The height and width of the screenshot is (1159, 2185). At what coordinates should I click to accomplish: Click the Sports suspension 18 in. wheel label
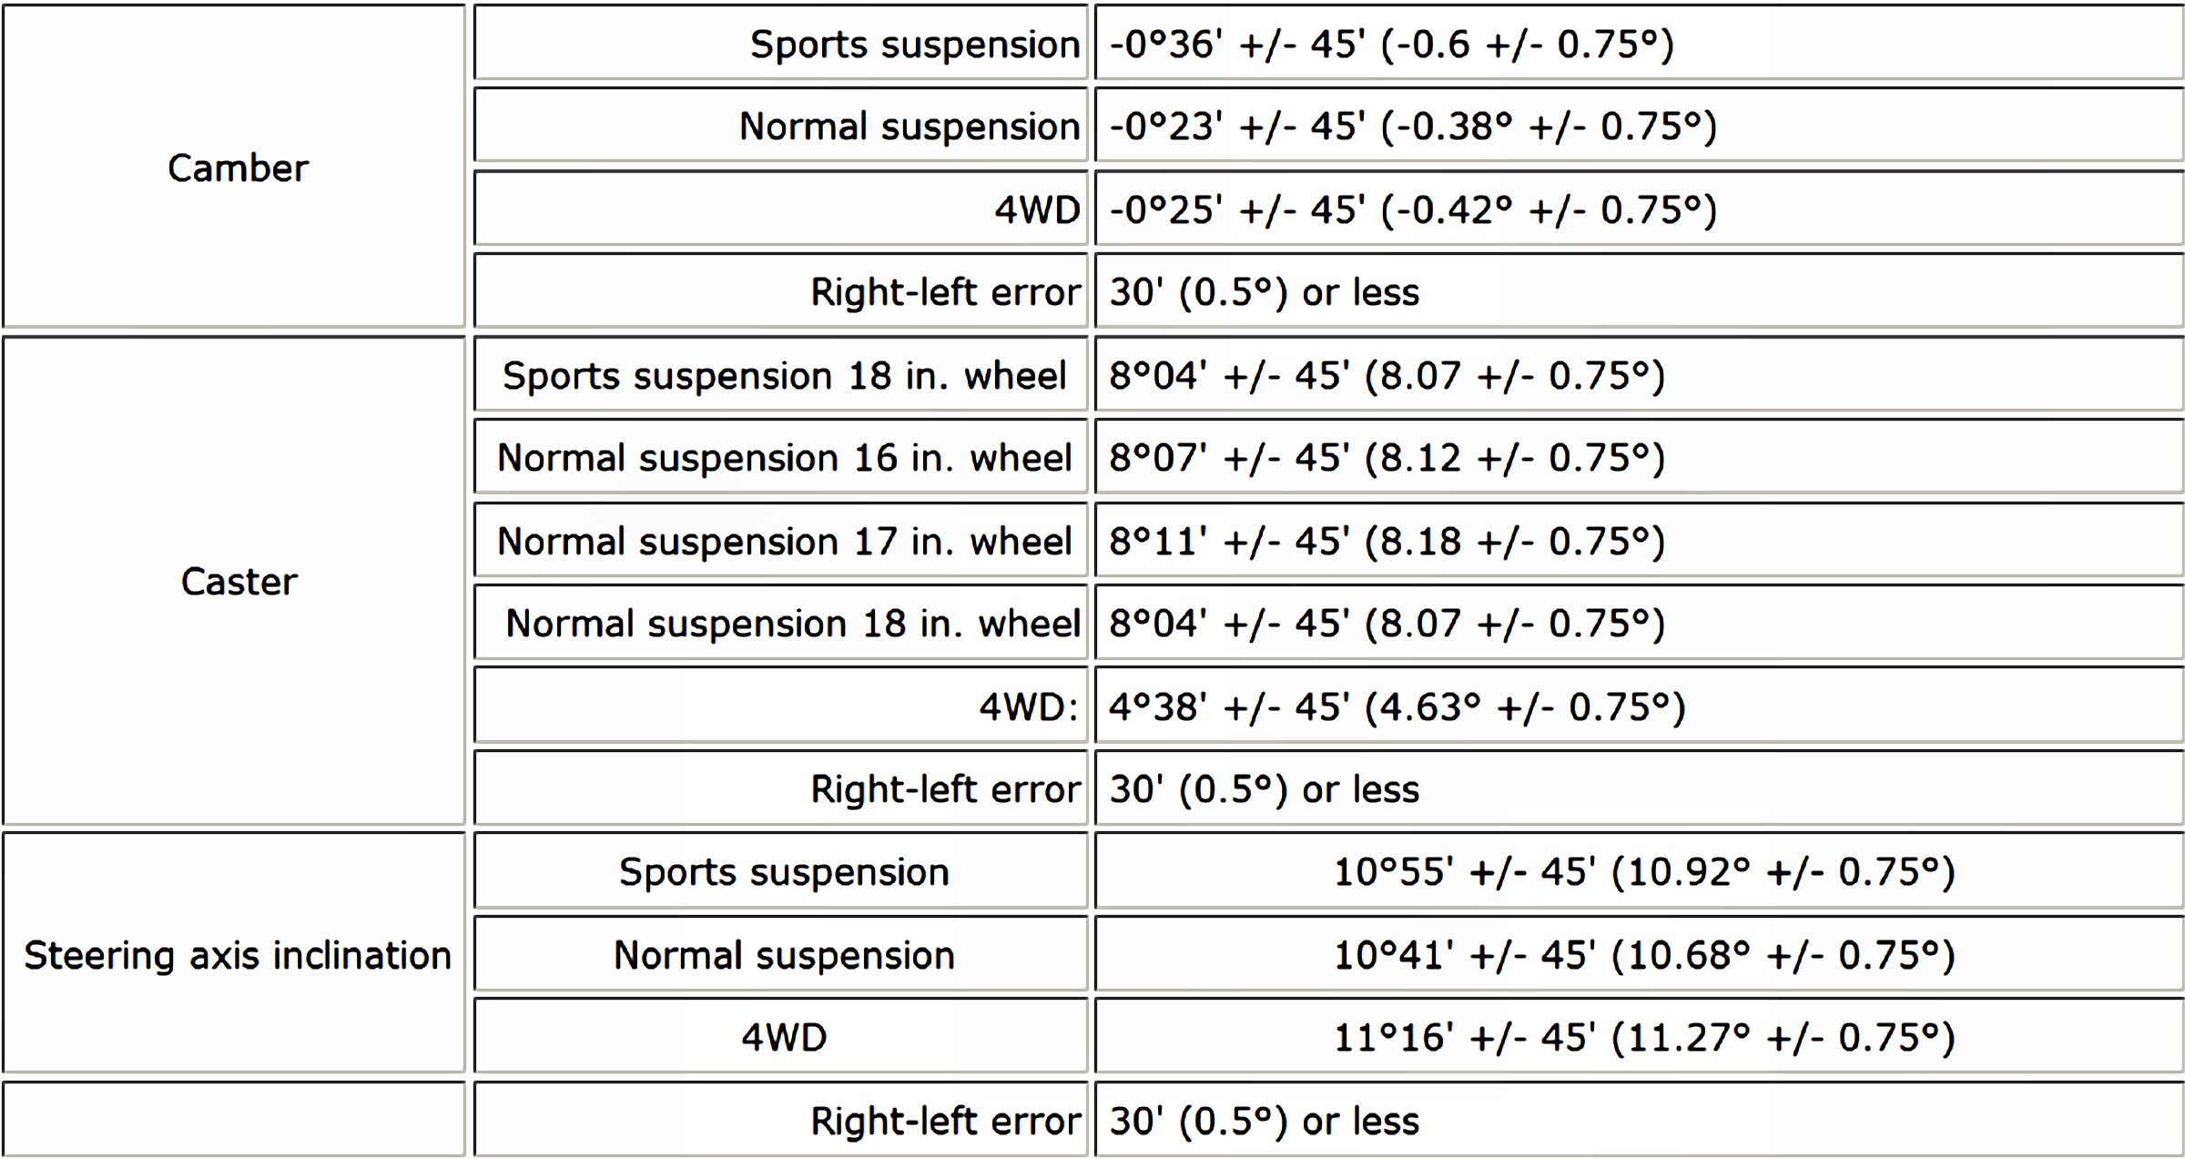point(784,376)
